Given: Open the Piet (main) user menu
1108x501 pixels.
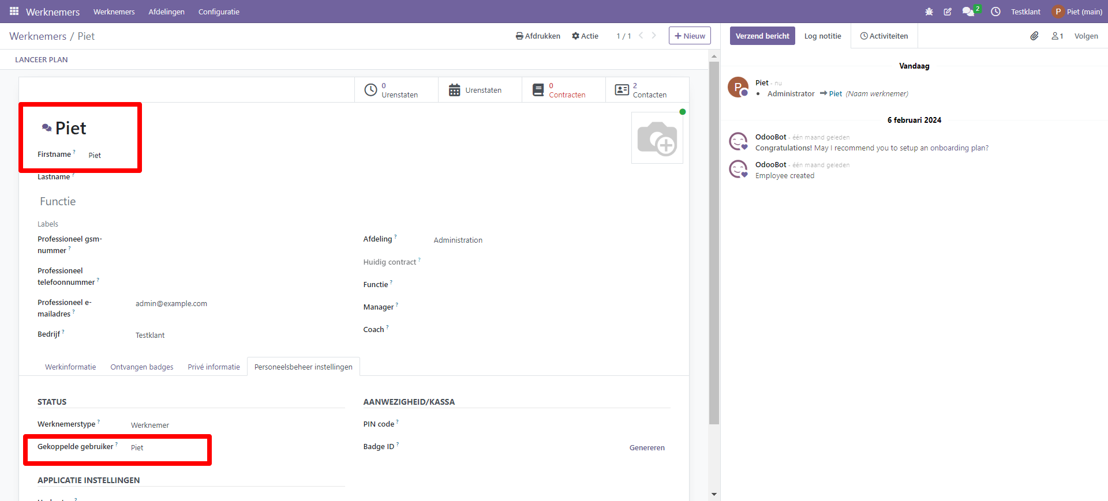Looking at the screenshot, I should [1077, 12].
